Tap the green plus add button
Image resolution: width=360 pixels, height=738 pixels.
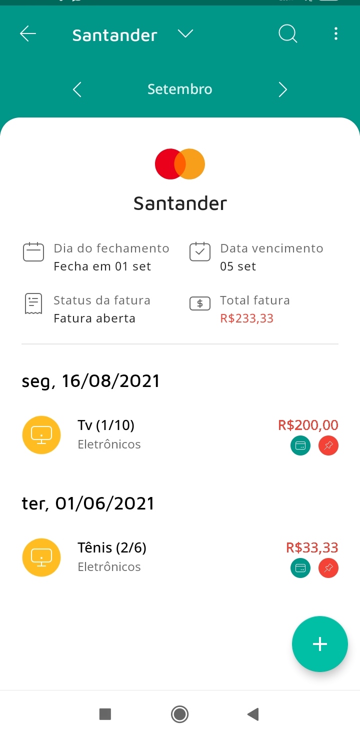(319, 644)
